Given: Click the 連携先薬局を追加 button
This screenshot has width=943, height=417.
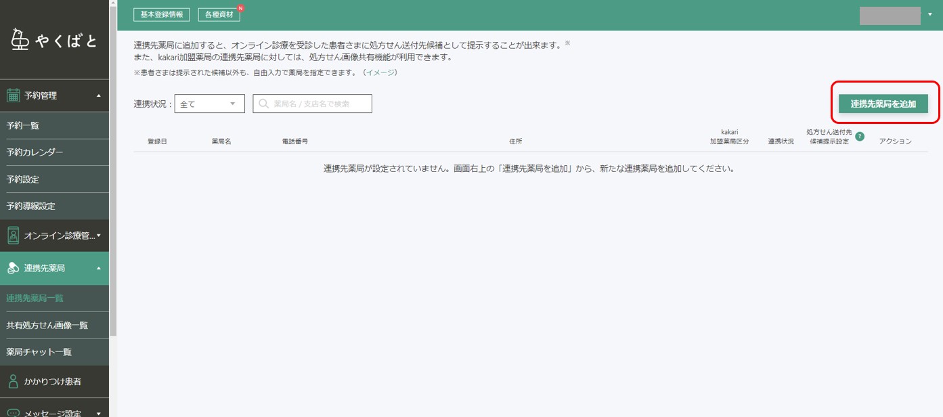Looking at the screenshot, I should coord(883,104).
